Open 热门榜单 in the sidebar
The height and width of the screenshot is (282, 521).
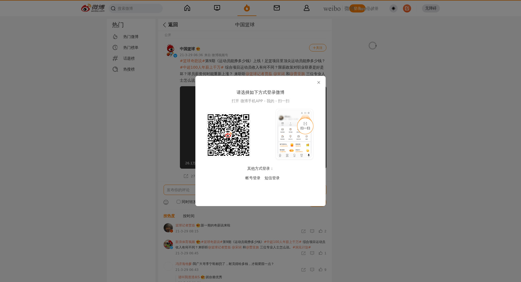click(x=131, y=47)
